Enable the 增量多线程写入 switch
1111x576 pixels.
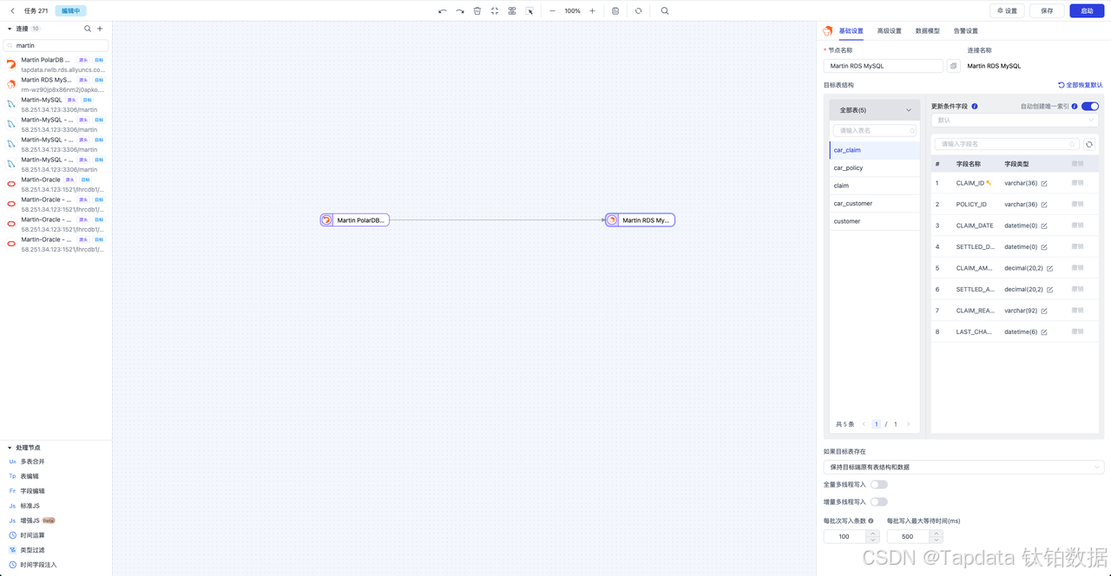click(x=878, y=501)
